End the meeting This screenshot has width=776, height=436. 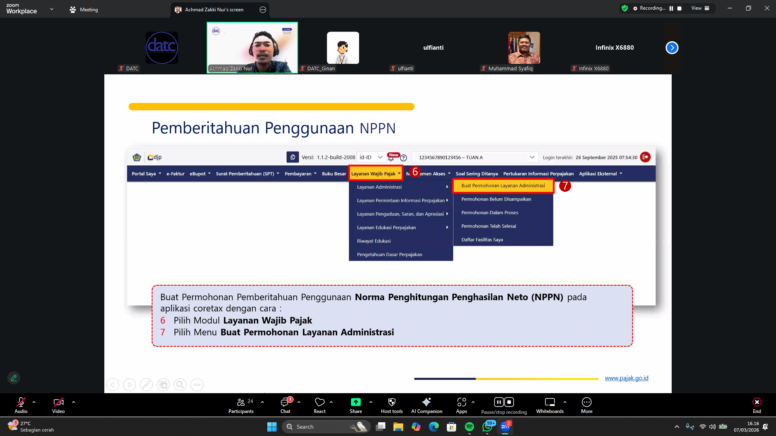(757, 405)
